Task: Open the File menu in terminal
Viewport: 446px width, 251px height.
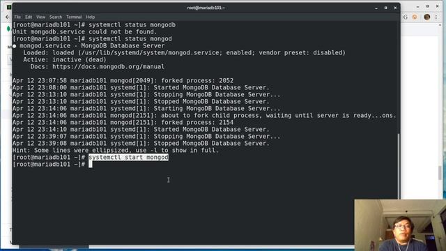Action: [x=17, y=17]
